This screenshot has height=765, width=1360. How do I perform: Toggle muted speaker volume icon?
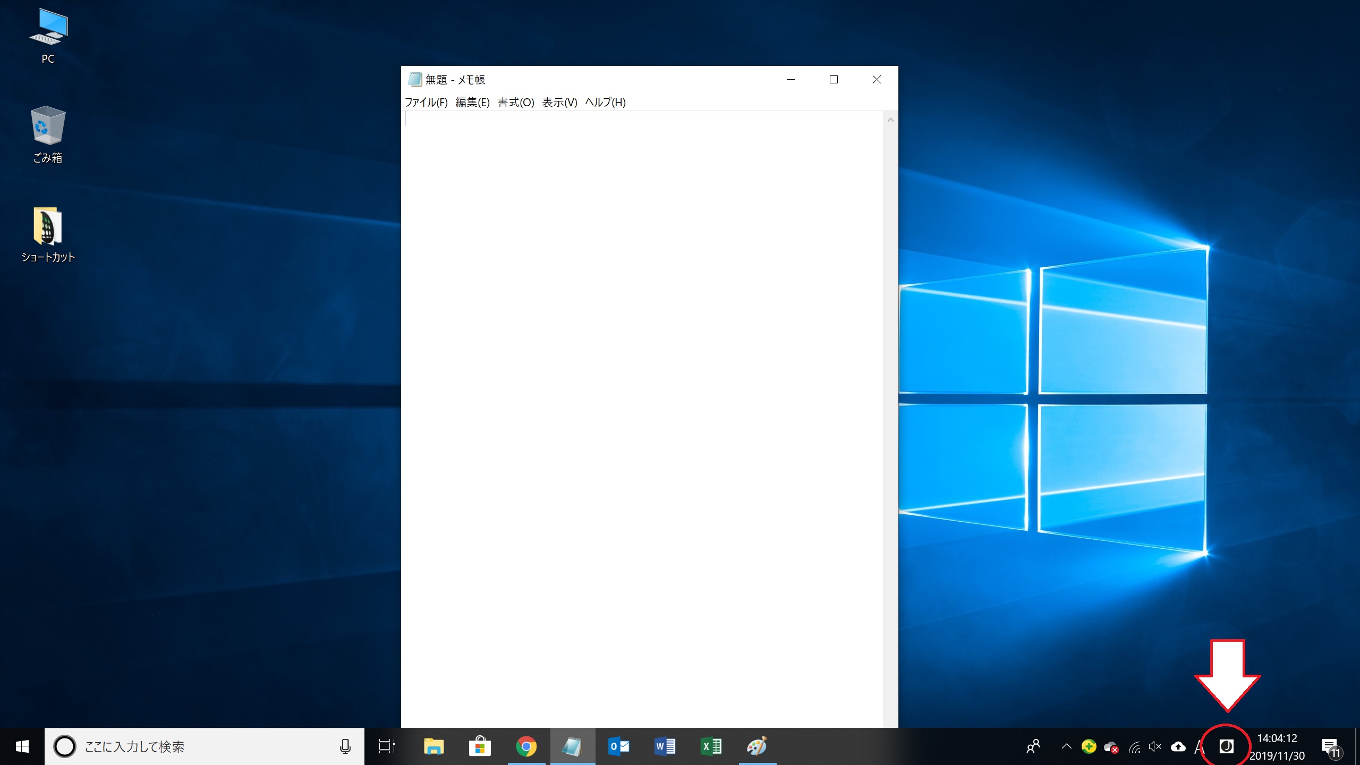click(1155, 747)
